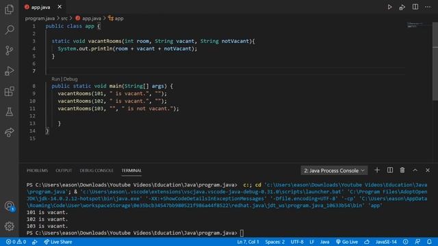This screenshot has height=246, width=438.
Task: Open the Search view
Action: click(9, 29)
